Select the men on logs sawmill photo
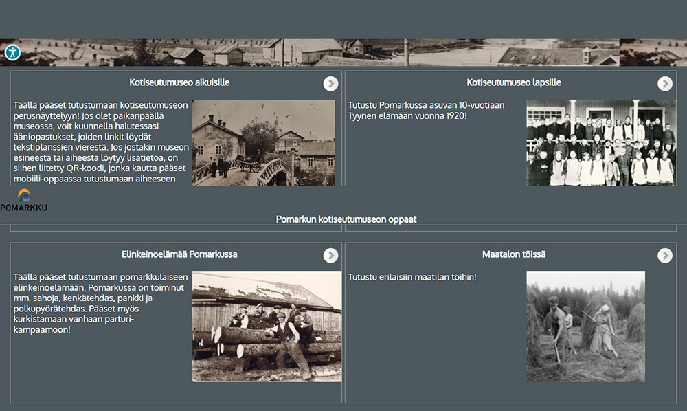Image resolution: width=687 pixels, height=411 pixels. tap(267, 327)
